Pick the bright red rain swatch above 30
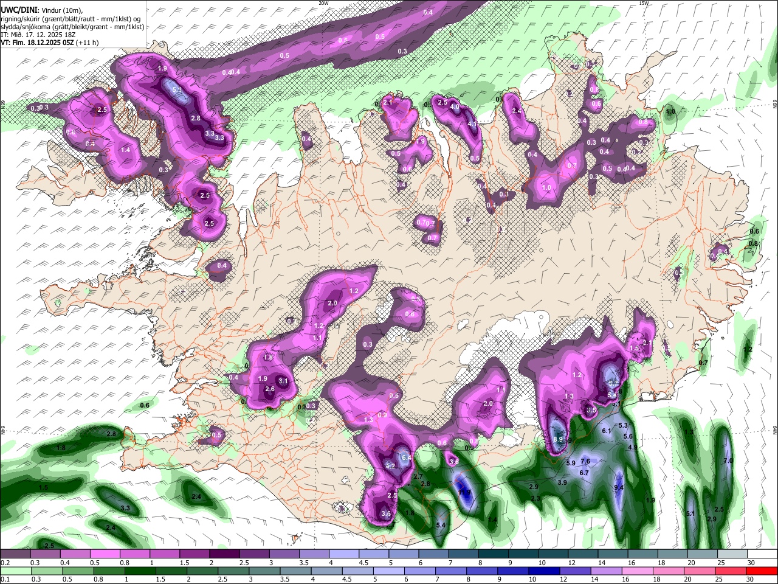The image size is (778, 584). [x=761, y=571]
